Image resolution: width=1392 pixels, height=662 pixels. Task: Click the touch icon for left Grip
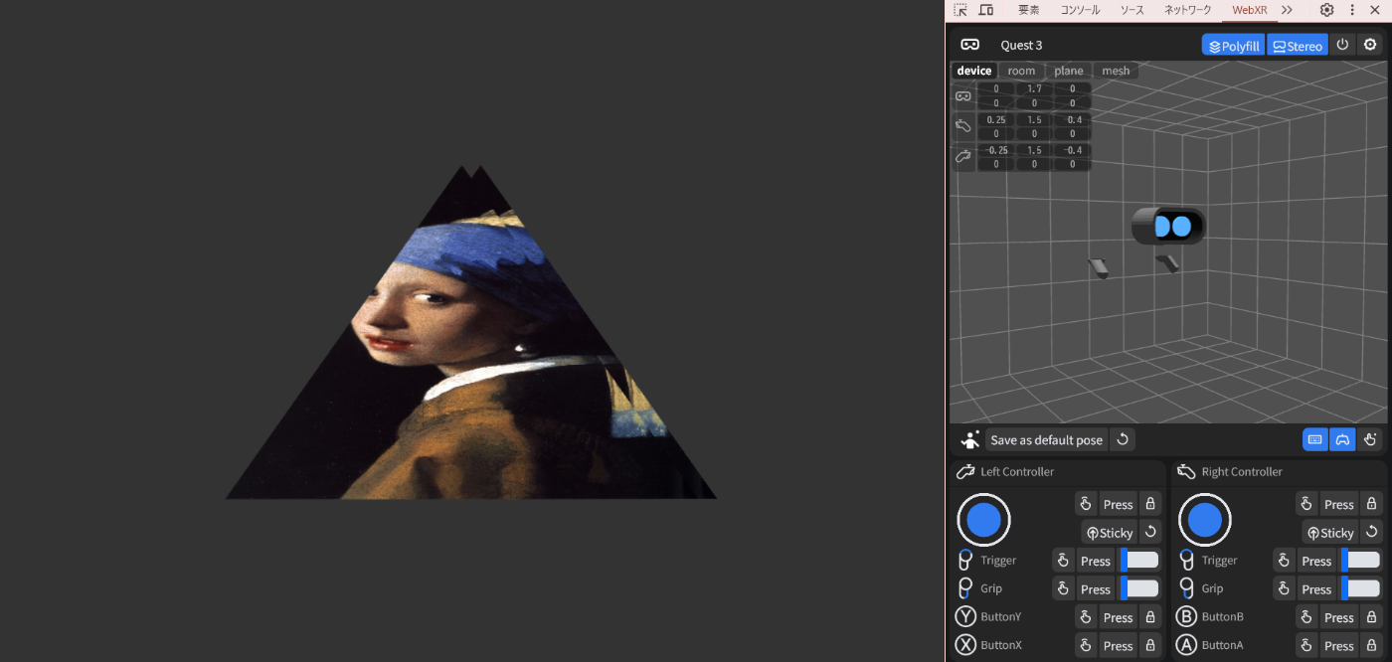point(1063,588)
